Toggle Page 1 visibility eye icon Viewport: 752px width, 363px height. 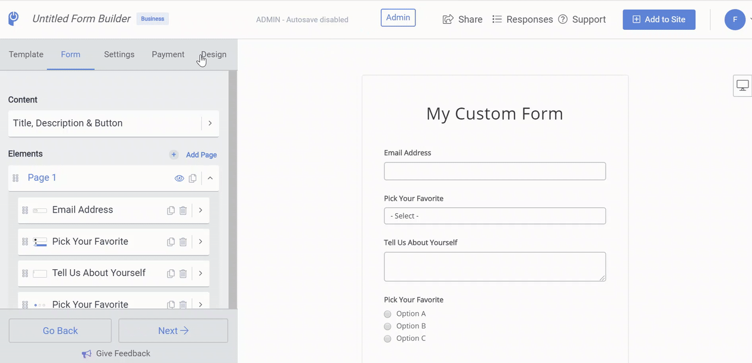(x=179, y=179)
